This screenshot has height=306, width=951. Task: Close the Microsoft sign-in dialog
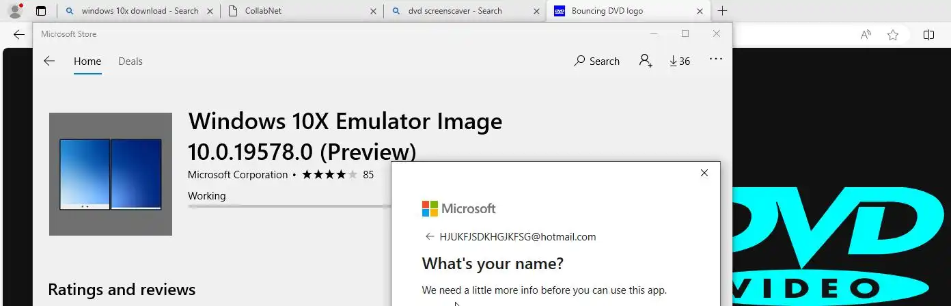pos(704,173)
